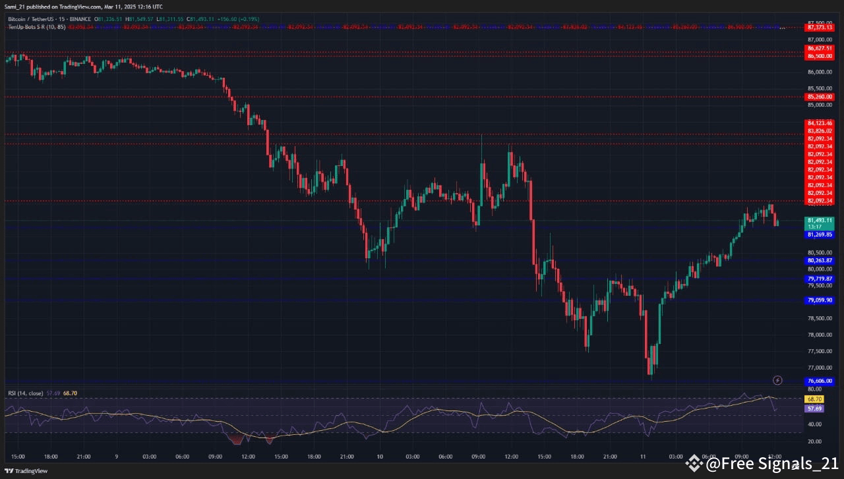Click the 83,826.02 resistance price label
The width and height of the screenshot is (844, 479).
[820, 131]
